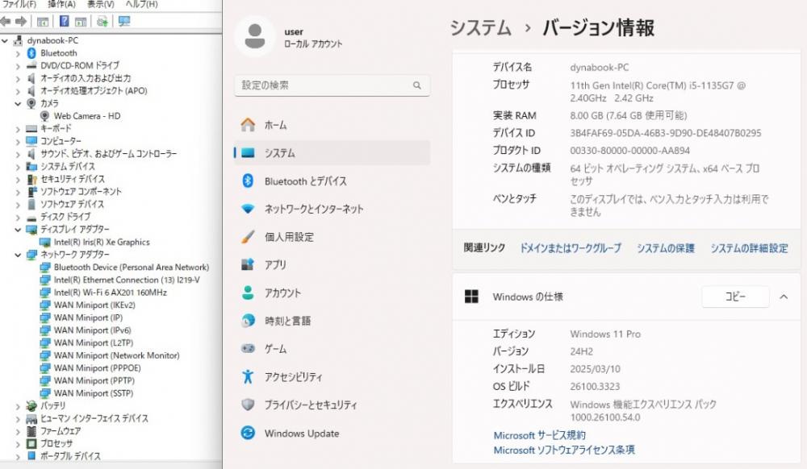Click the scan for hardware changes monitor icon

(124, 22)
